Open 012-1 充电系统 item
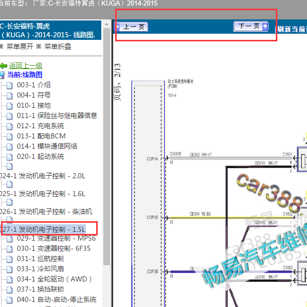The width and height of the screenshot is (307, 307). coord(40,126)
